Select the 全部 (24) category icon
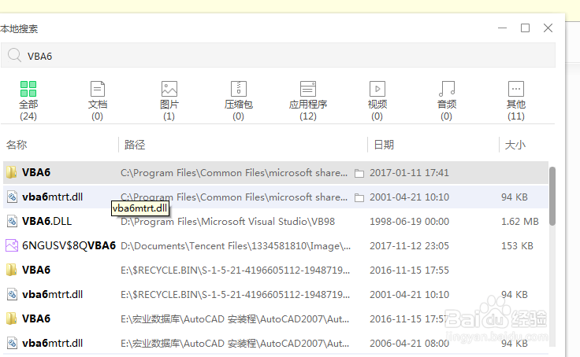 coord(28,89)
